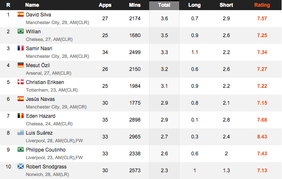Image resolution: width=282 pixels, height=179 pixels.
Task: Click the Spain flag beside David Silva
Action: (21, 14)
